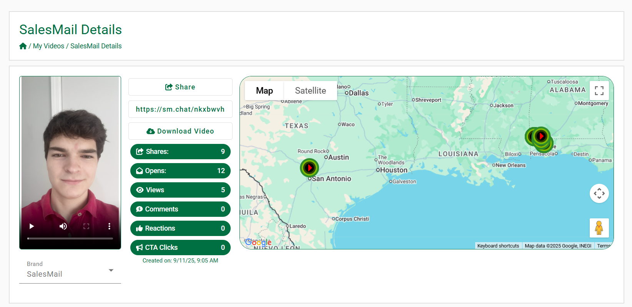This screenshot has width=632, height=307.
Task: Open the Opens stat pill
Action: coord(180,171)
